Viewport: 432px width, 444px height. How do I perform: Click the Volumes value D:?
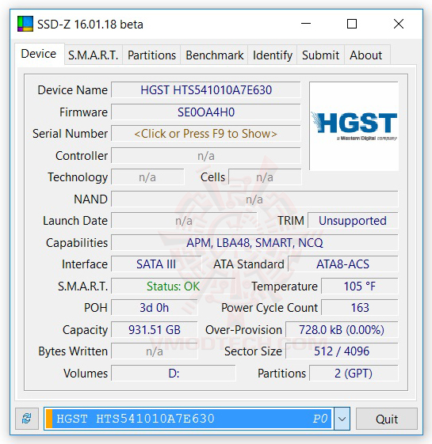pos(174,374)
